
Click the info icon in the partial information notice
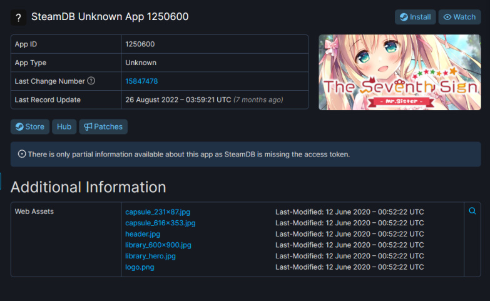pyautogui.click(x=22, y=154)
